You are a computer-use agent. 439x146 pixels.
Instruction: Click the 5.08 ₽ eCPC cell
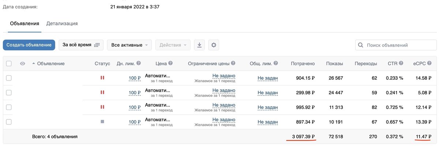(x=425, y=92)
